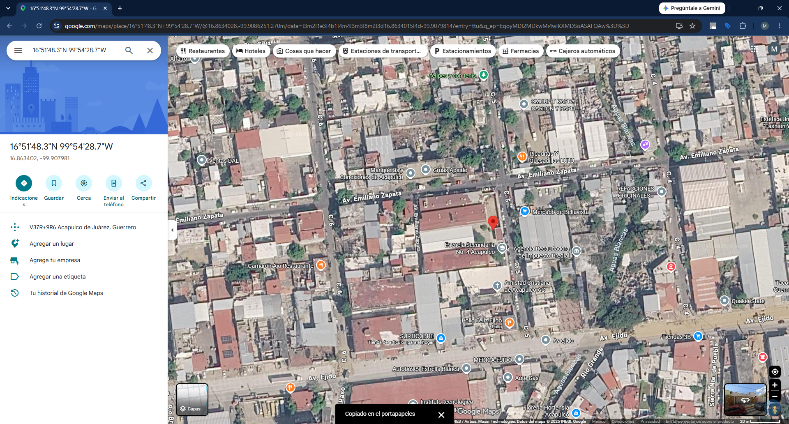Choose Agregar una etiqueta

tap(84, 277)
